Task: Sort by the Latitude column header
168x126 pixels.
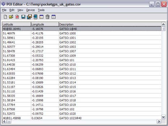Action: (x=16, y=24)
